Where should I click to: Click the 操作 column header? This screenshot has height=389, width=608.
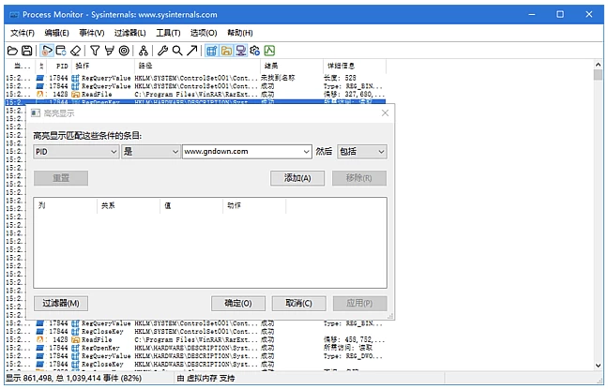point(103,66)
